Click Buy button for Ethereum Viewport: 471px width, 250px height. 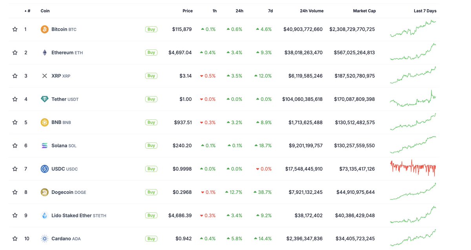click(151, 53)
